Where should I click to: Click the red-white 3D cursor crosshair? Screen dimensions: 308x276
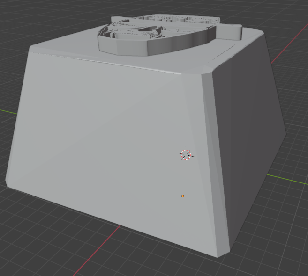pyautogui.click(x=186, y=154)
